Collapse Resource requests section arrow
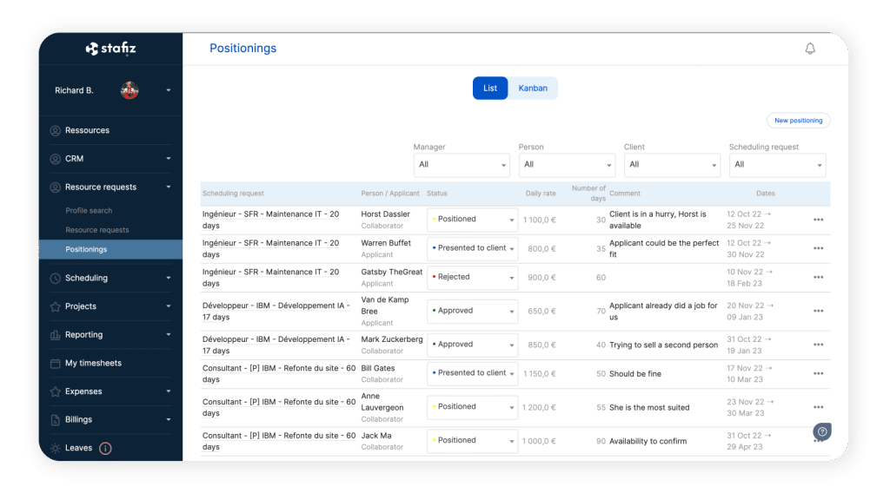890x493 pixels. click(x=169, y=187)
